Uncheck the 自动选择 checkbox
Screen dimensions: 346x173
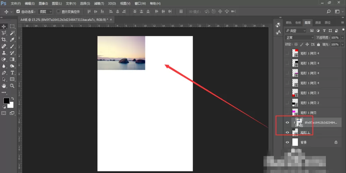[x=18, y=11]
